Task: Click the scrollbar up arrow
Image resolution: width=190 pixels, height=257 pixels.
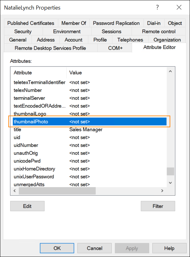Action: coord(170,71)
